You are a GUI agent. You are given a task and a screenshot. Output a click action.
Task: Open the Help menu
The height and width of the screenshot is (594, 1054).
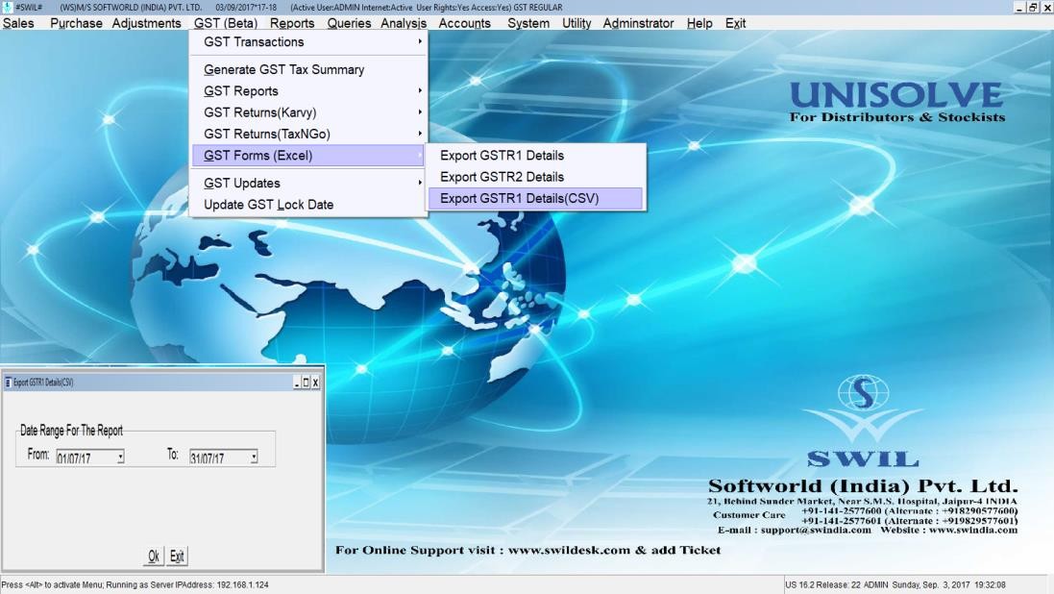699,23
